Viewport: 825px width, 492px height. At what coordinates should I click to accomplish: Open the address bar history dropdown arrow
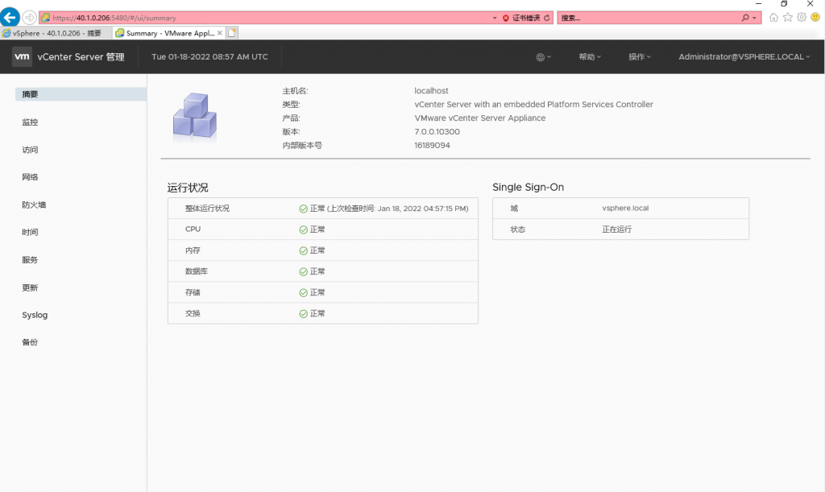(x=495, y=18)
